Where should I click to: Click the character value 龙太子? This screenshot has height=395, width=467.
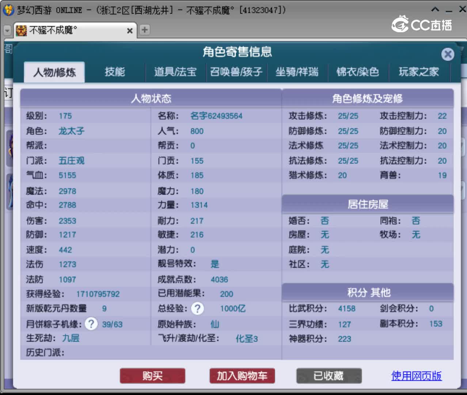click(71, 131)
